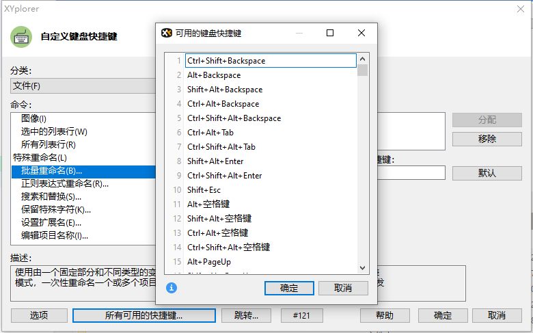Pick the Alt+PageUp shortcut entry
Image resolution: width=533 pixels, height=333 pixels.
click(x=210, y=262)
